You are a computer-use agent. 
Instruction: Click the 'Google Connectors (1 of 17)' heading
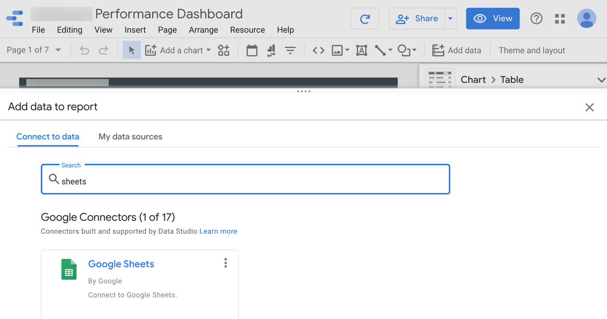[x=108, y=217]
